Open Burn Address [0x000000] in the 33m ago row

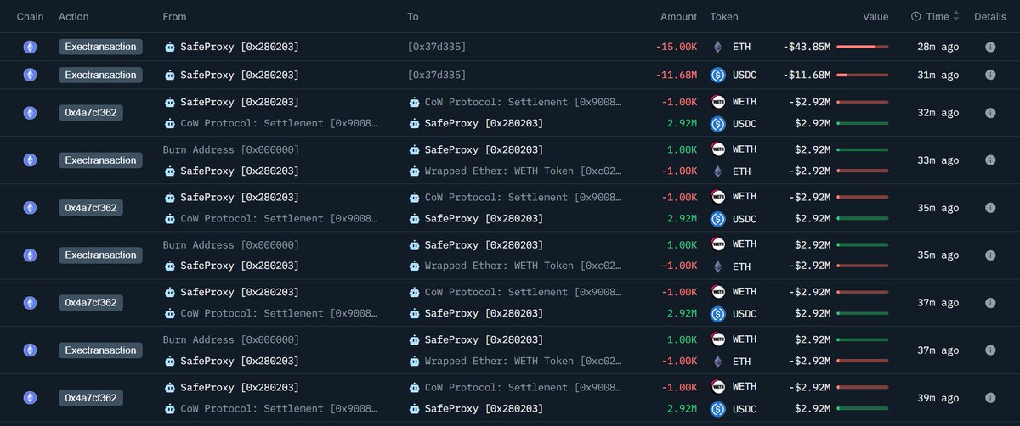tap(230, 149)
